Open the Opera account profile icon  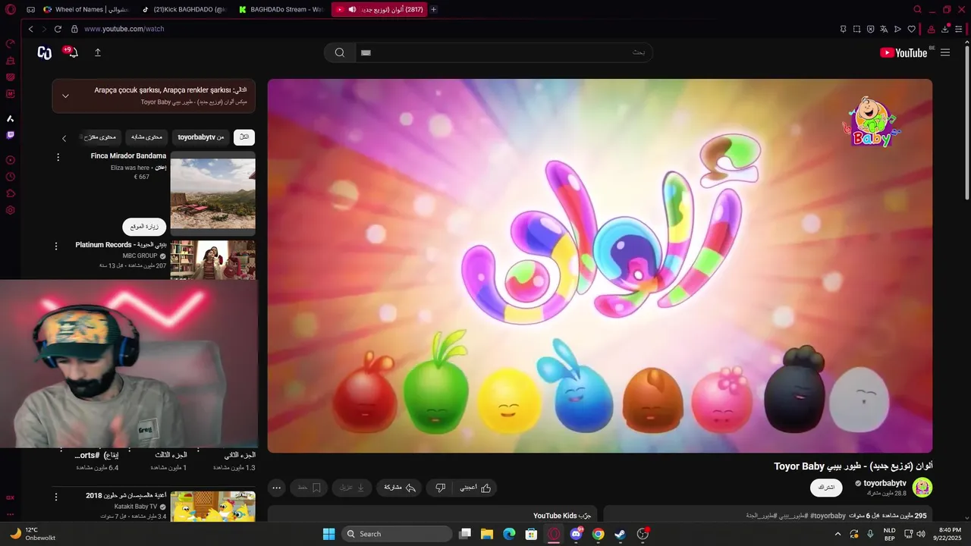point(931,29)
